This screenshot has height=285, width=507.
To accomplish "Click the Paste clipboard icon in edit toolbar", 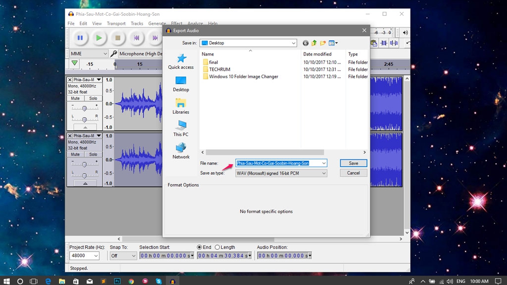I will pos(374,43).
